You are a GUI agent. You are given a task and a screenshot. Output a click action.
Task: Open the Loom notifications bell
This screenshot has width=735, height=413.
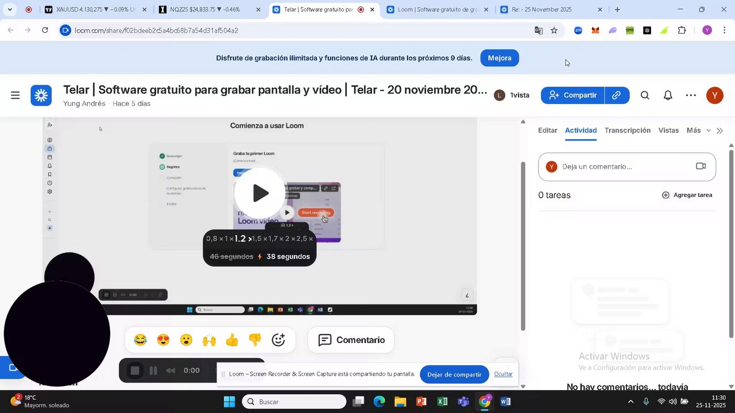click(668, 95)
